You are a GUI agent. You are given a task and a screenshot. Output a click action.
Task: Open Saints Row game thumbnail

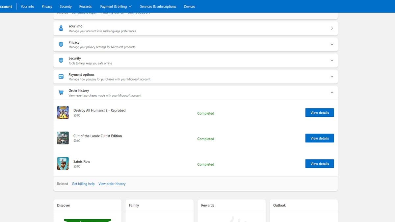[x=63, y=163]
